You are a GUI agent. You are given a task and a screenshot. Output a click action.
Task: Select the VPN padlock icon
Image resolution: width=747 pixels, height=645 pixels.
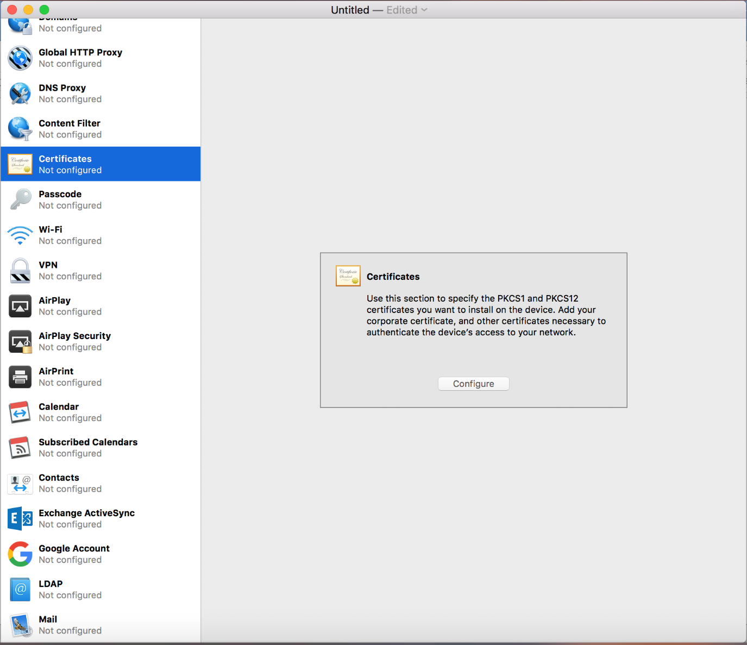tap(20, 271)
